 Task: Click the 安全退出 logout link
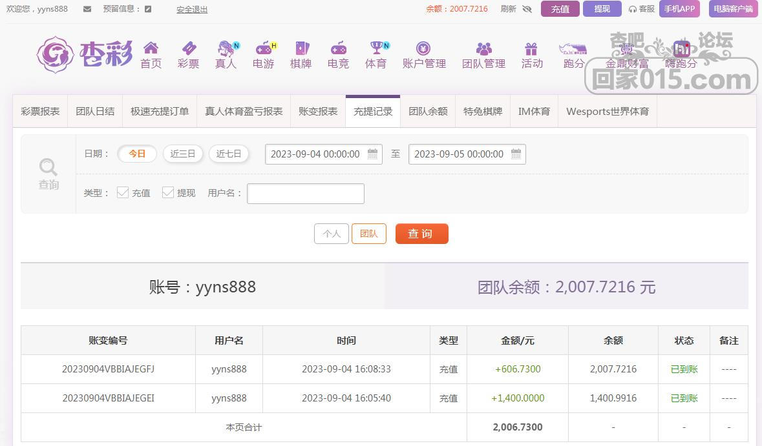192,10
